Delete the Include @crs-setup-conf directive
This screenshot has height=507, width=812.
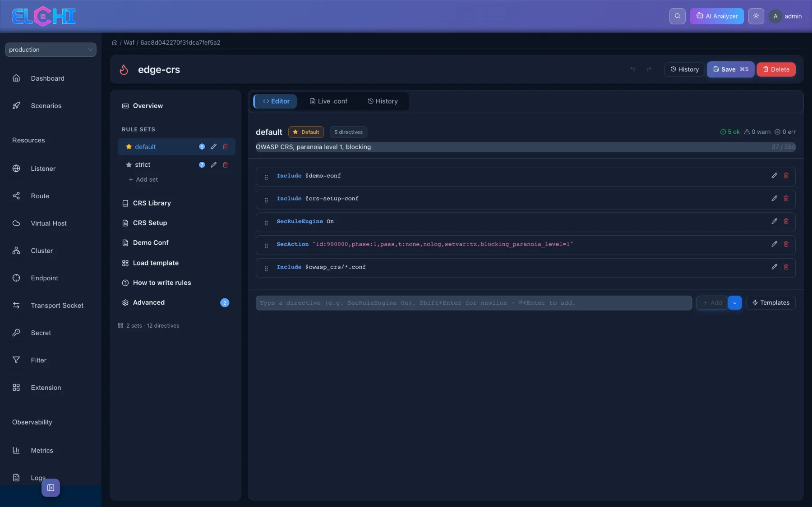click(x=786, y=198)
